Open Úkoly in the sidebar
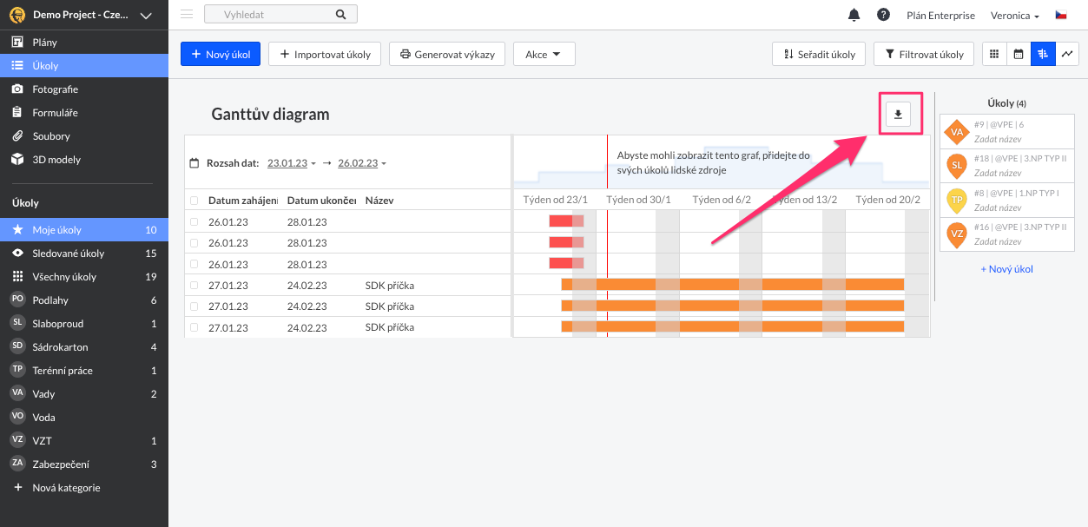This screenshot has height=527, width=1088. click(84, 65)
